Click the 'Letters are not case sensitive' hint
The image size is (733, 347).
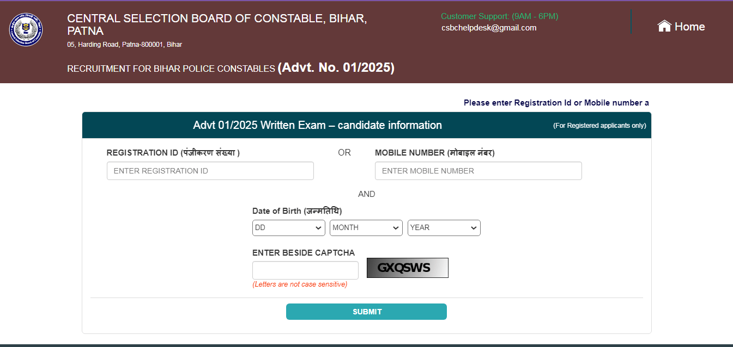[x=299, y=284]
